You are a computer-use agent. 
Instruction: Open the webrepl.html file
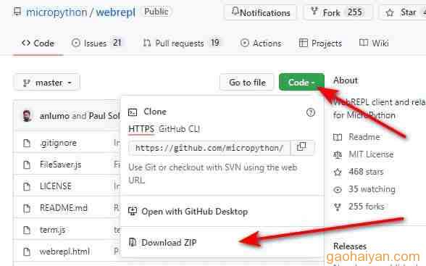coord(64,252)
